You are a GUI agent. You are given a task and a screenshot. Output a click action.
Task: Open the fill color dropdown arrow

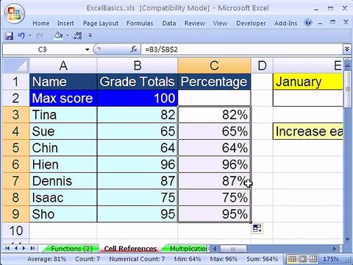pyautogui.click(x=67, y=36)
